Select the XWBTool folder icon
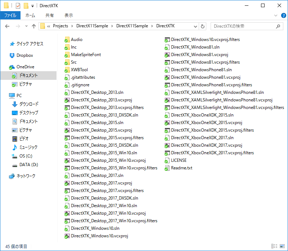Screen dimensions: 288x251 coord(67,70)
